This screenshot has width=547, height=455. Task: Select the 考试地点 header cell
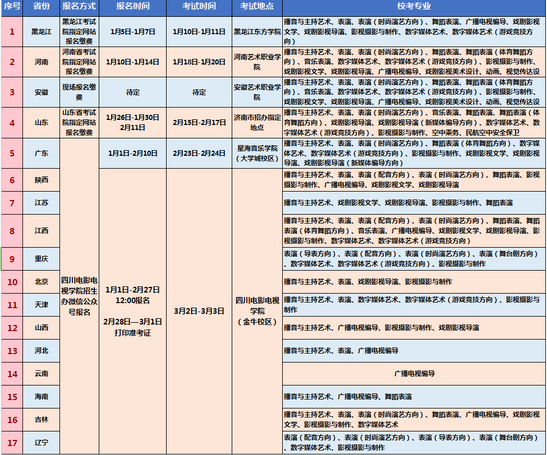257,8
